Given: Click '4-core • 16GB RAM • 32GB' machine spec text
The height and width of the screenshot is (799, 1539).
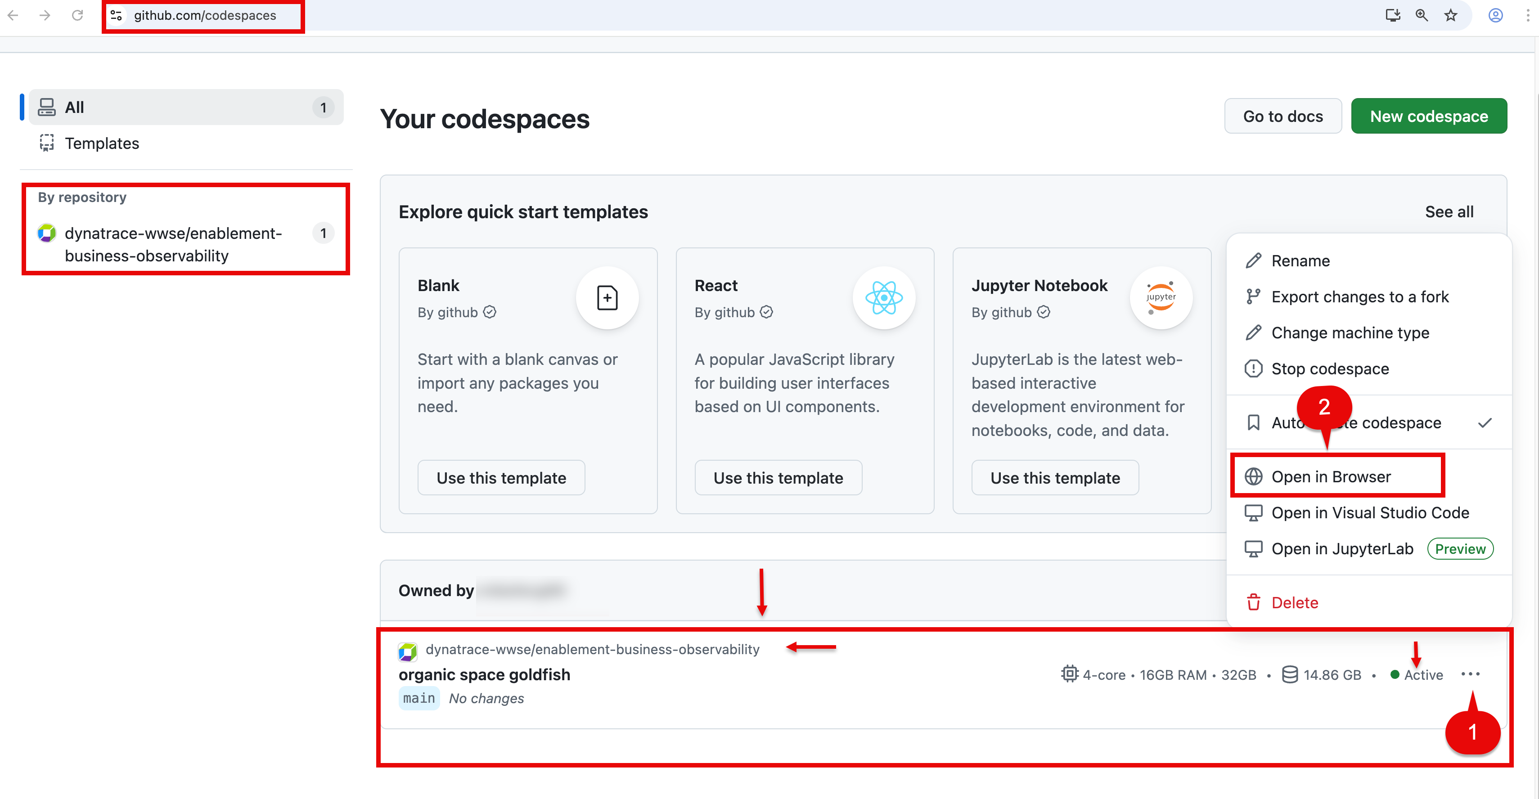Looking at the screenshot, I should pyautogui.click(x=1169, y=675).
